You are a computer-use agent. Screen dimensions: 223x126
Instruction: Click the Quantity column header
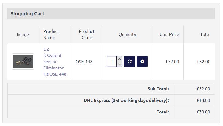pyautogui.click(x=127, y=34)
